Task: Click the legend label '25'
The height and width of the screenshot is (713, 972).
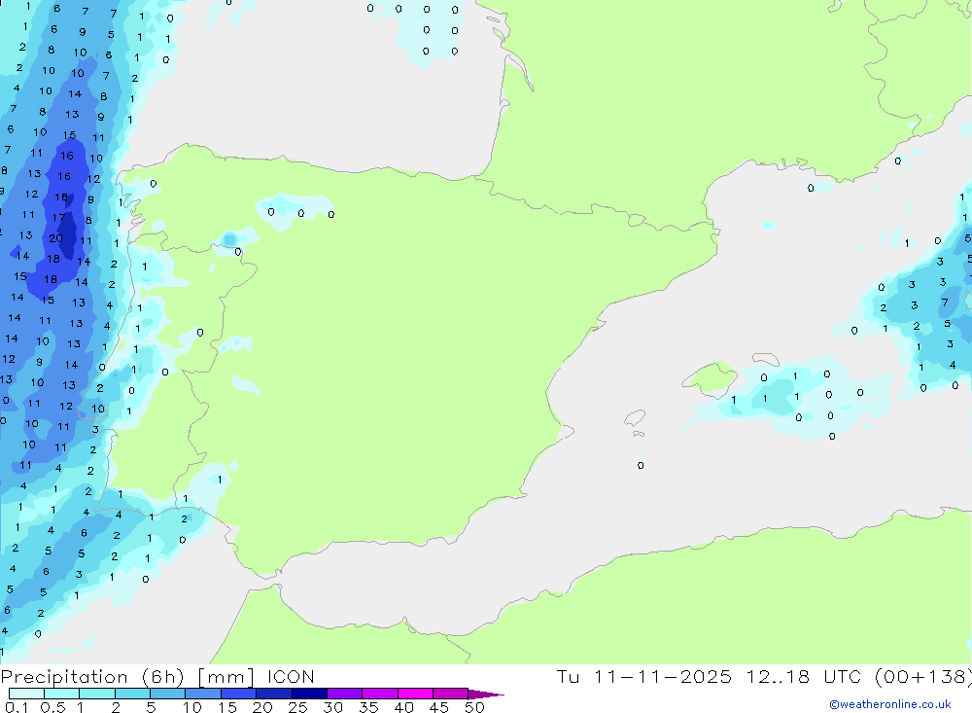Action: [297, 707]
